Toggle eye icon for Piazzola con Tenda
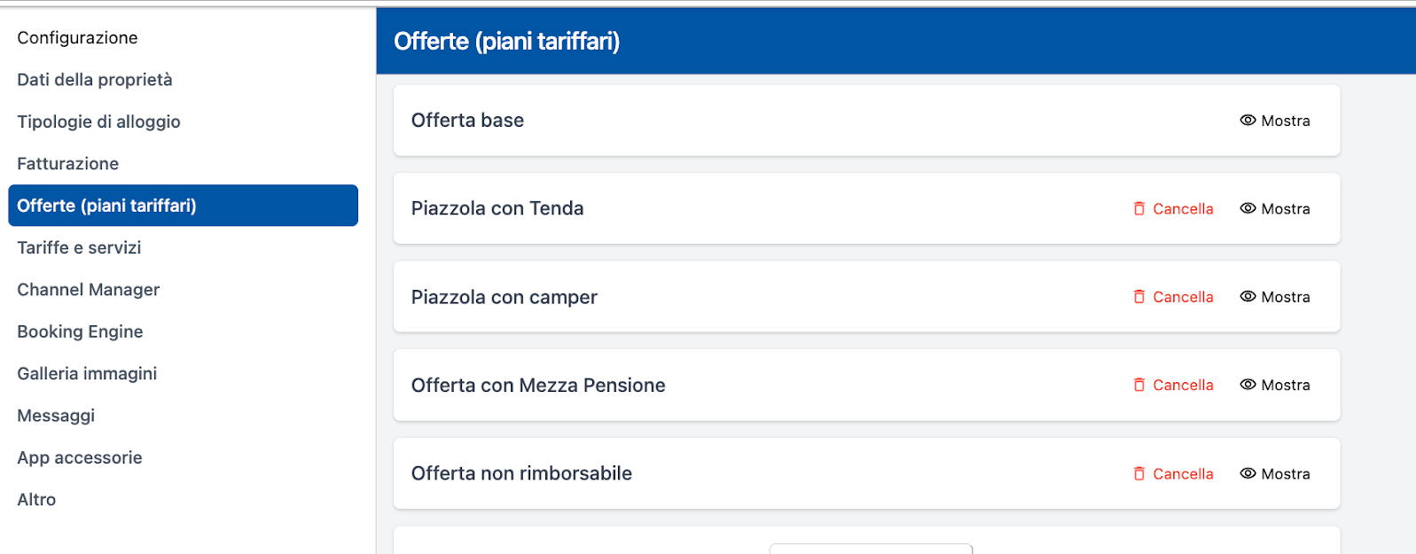 tap(1248, 209)
